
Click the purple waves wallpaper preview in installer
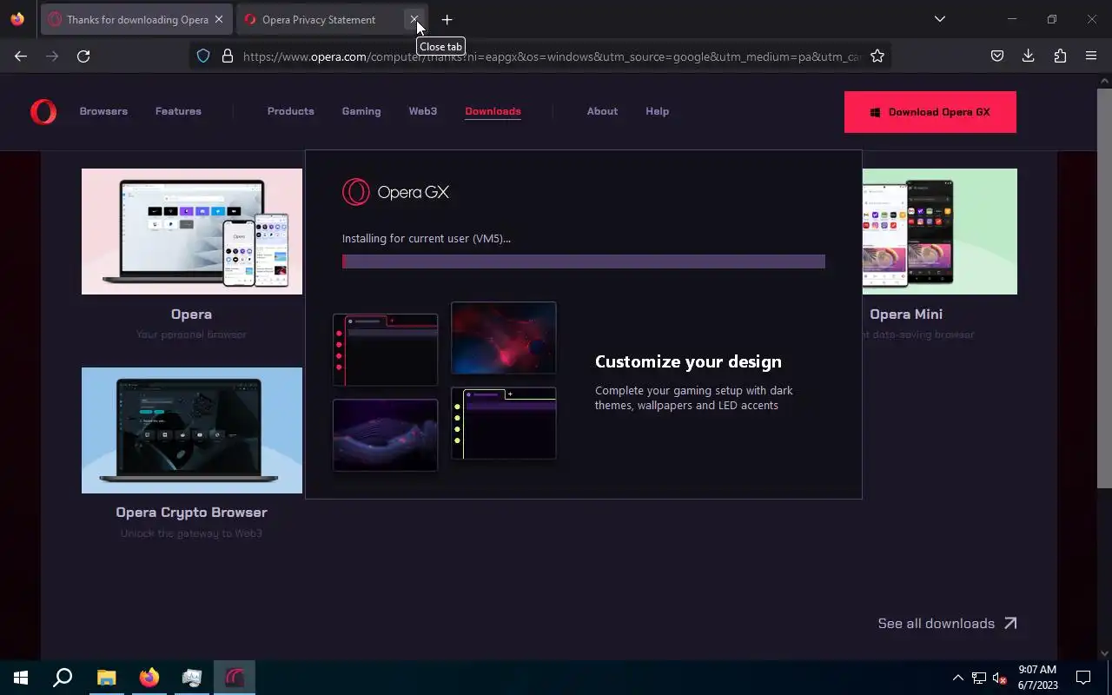coord(386,435)
